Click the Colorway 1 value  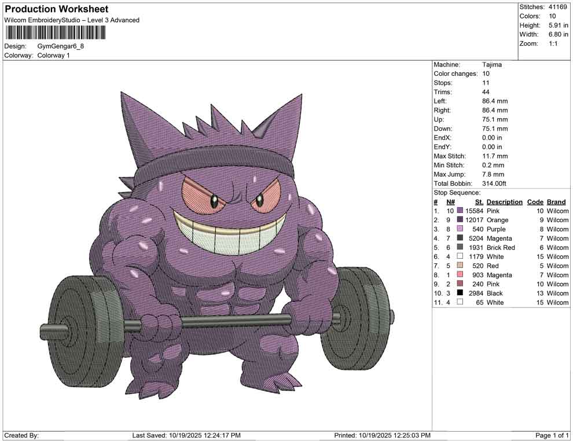[53, 56]
